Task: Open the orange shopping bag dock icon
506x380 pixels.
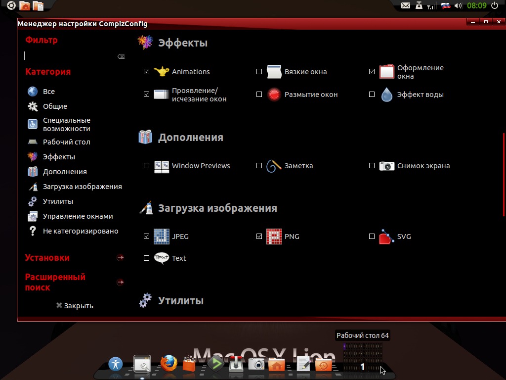Action: pos(189,364)
